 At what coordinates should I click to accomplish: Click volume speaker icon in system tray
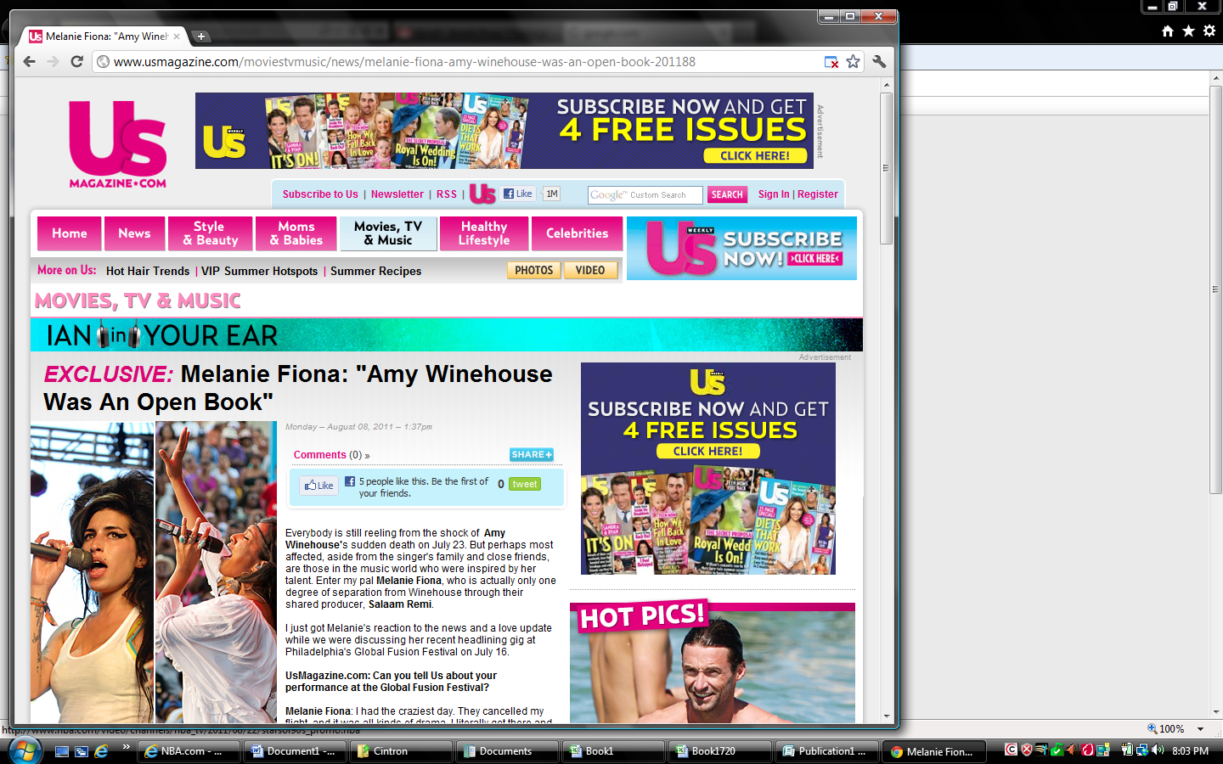coord(1157,750)
